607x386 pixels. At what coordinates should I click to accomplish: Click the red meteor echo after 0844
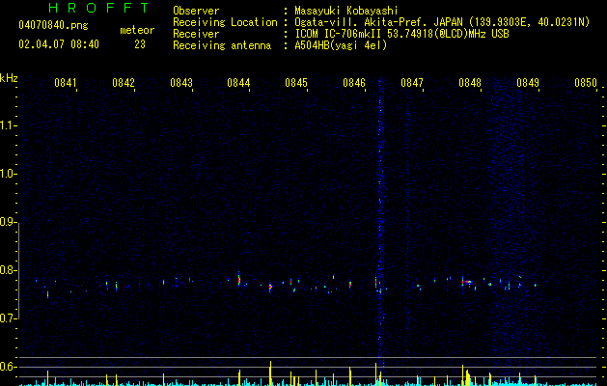239,280
